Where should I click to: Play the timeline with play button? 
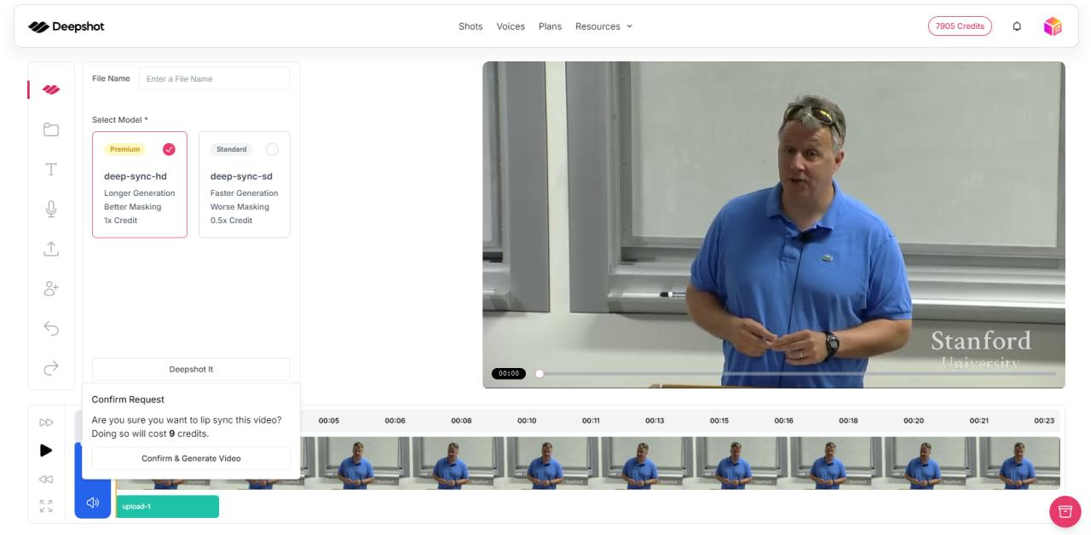coord(46,450)
